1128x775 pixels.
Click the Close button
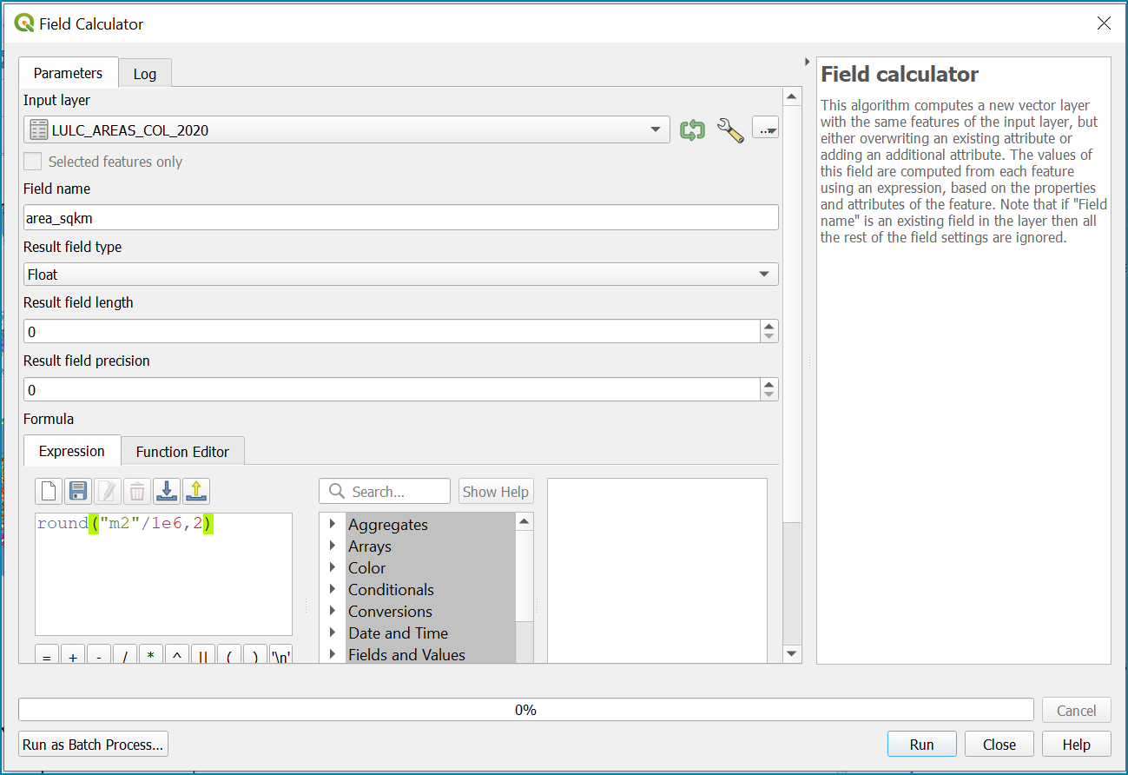[999, 745]
